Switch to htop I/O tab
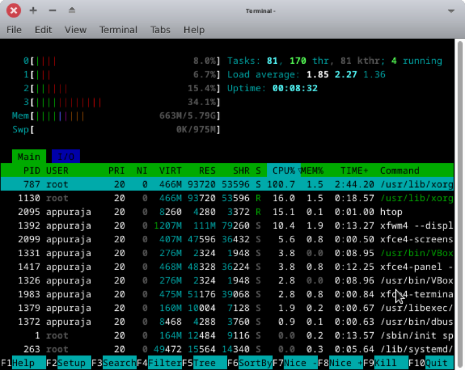This screenshot has height=370, width=465. [x=66, y=156]
